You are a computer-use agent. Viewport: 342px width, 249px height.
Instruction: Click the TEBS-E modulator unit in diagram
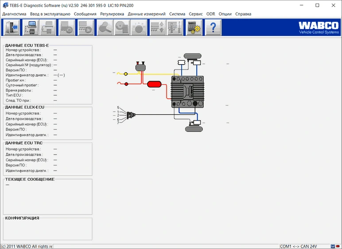tap(187, 92)
